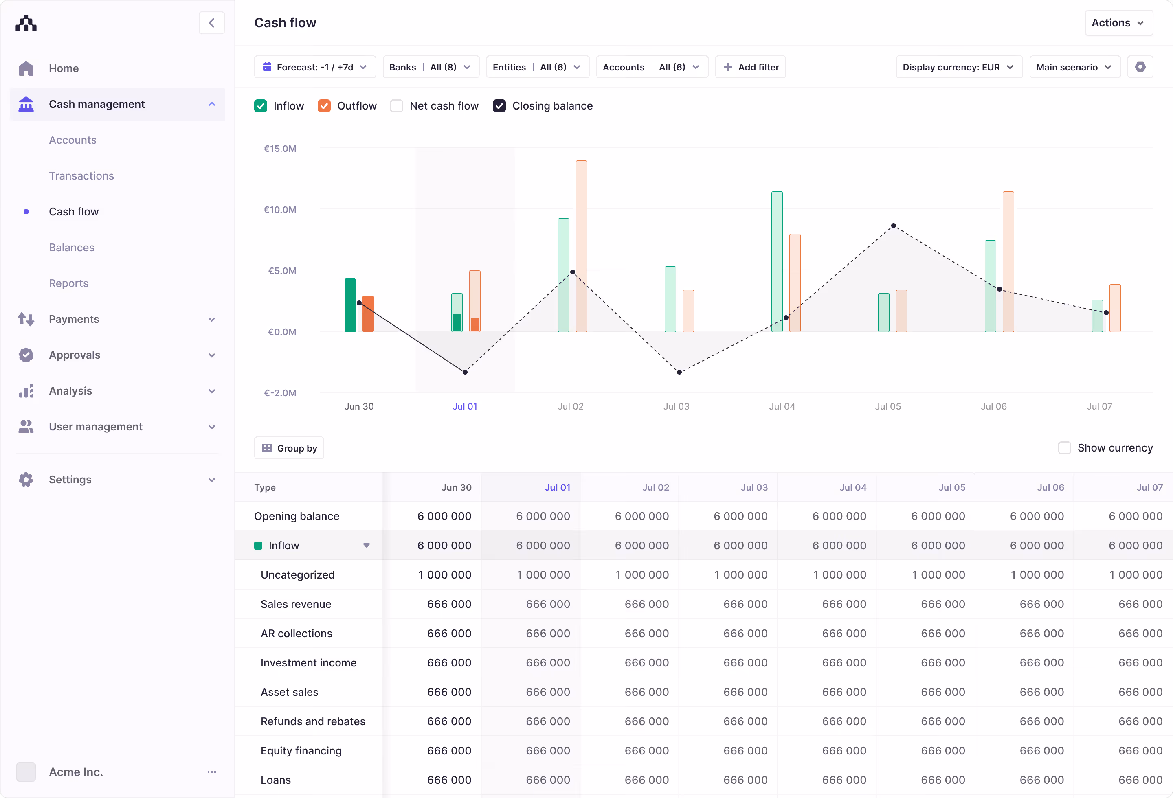Switch to the Transactions page

point(81,175)
